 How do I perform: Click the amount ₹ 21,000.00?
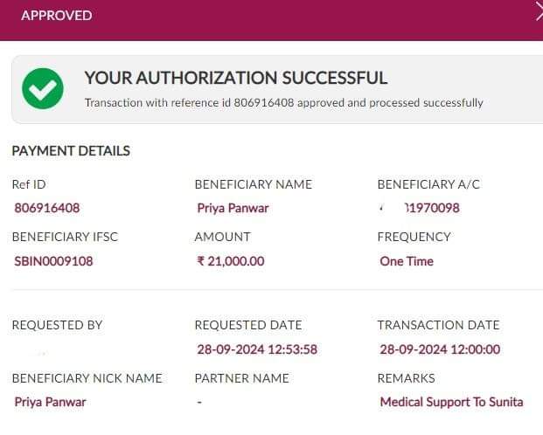[231, 261]
